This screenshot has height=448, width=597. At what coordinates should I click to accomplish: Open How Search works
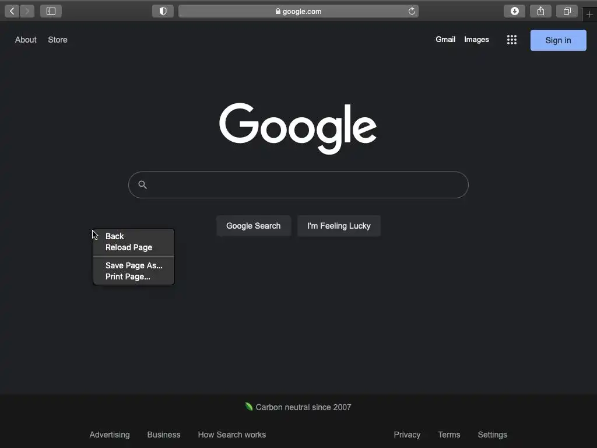click(x=232, y=435)
